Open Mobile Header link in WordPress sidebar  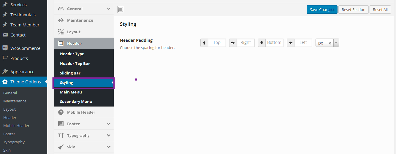click(16, 126)
